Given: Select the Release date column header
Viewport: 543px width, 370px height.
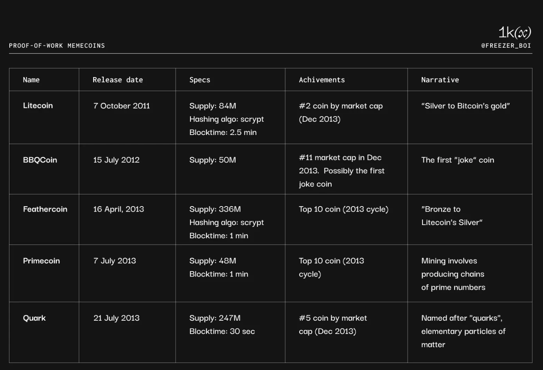Looking at the screenshot, I should point(118,80).
